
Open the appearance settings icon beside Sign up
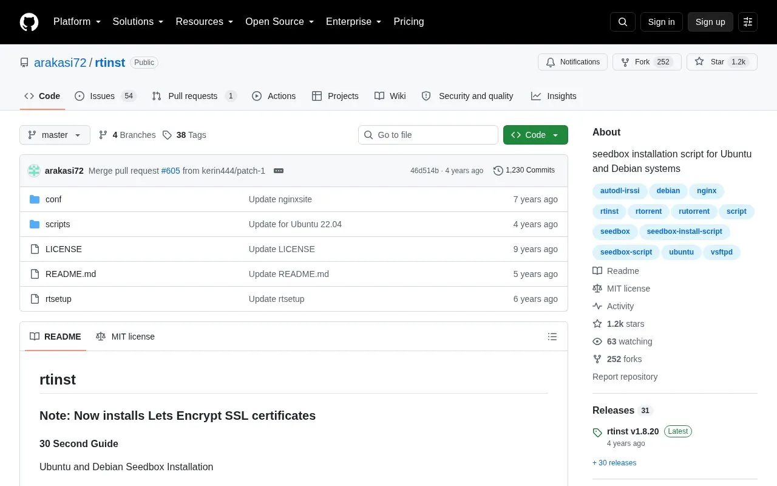(x=748, y=22)
